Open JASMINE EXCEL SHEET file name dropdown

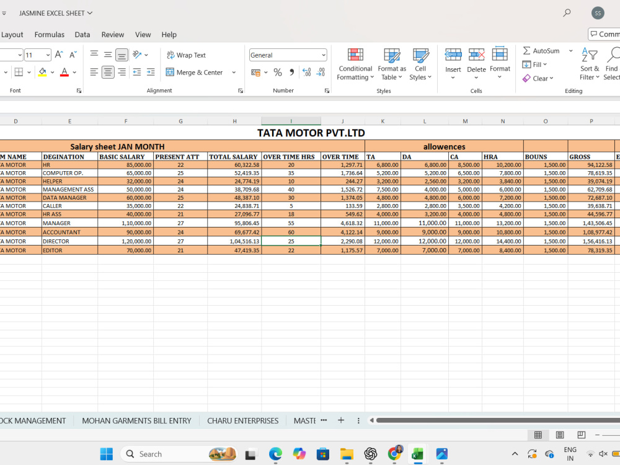click(x=56, y=13)
